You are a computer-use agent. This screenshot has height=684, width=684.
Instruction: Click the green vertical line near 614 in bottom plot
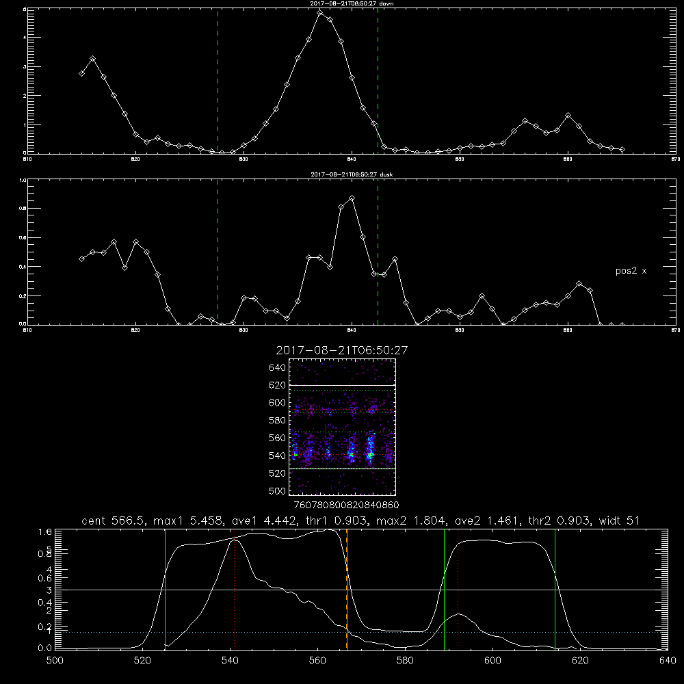[555, 589]
